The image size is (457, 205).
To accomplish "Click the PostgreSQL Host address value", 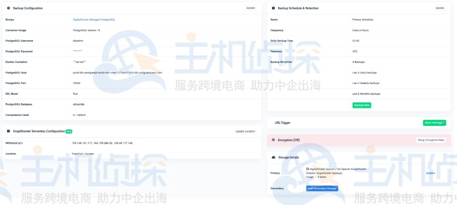I will click(x=117, y=73).
